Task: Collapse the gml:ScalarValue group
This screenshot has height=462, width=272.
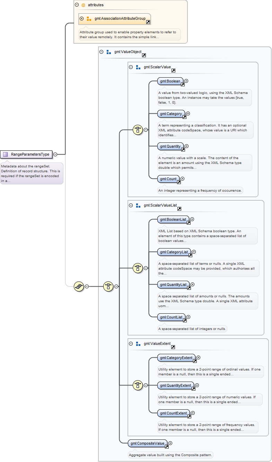Action: (131, 67)
